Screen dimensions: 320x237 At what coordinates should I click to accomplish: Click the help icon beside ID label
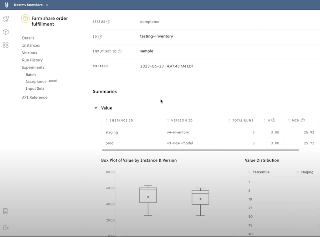(x=100, y=37)
